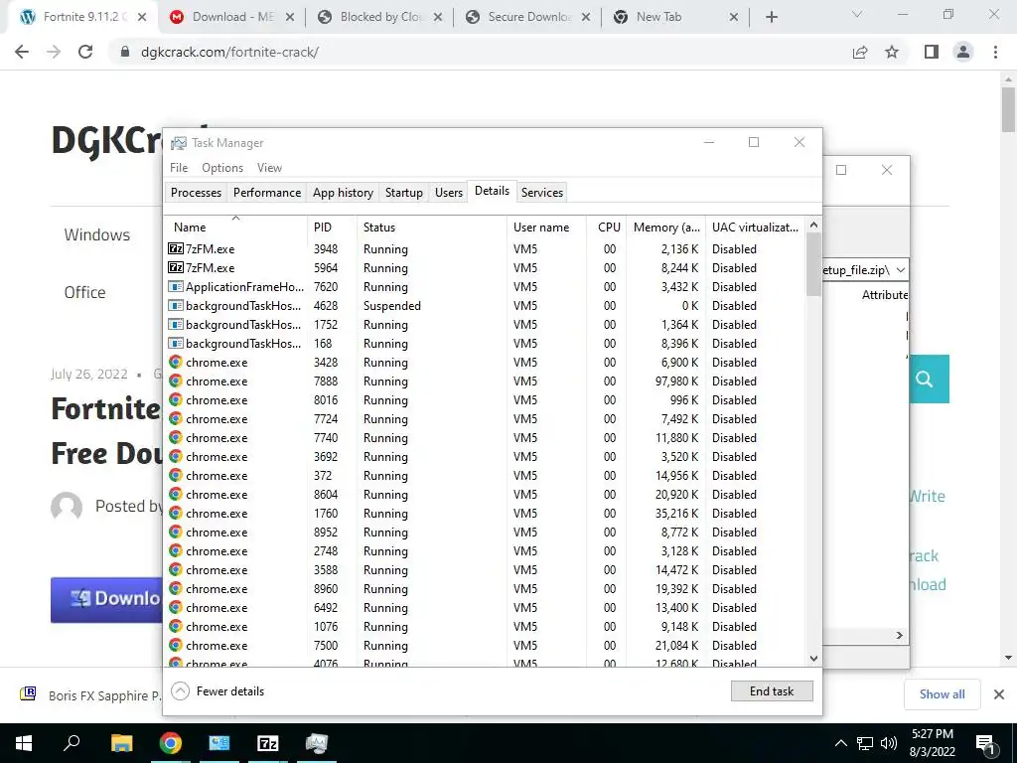The height and width of the screenshot is (763, 1017).
Task: Bookmark this page with star icon
Action: [x=892, y=52]
